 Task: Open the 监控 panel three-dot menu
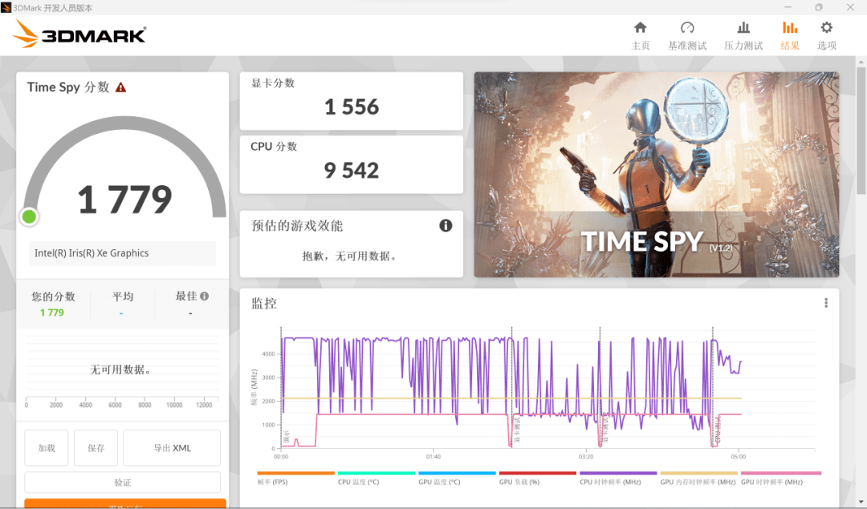[826, 303]
